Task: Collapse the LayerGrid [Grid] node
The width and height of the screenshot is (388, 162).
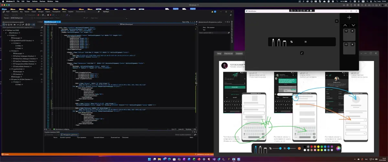Action: [x=10, y=69]
